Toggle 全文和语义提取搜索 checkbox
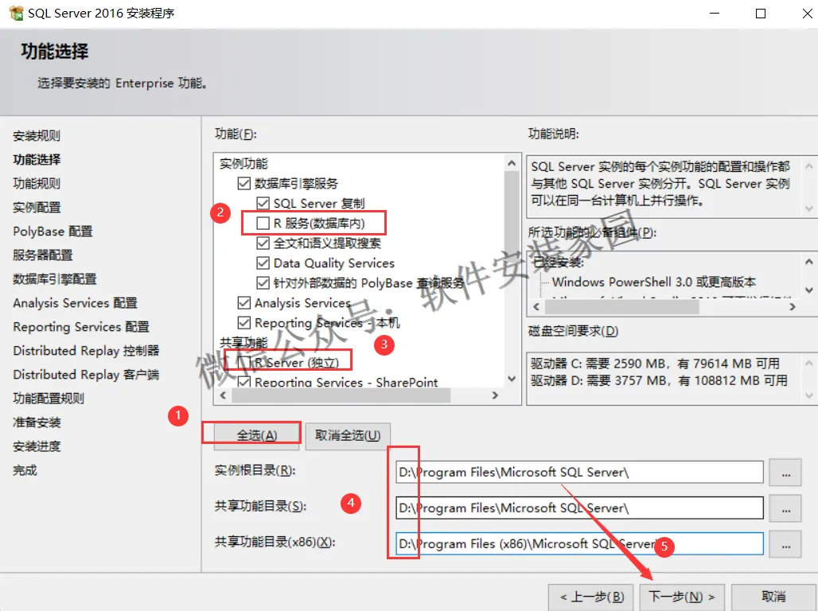 pos(263,243)
